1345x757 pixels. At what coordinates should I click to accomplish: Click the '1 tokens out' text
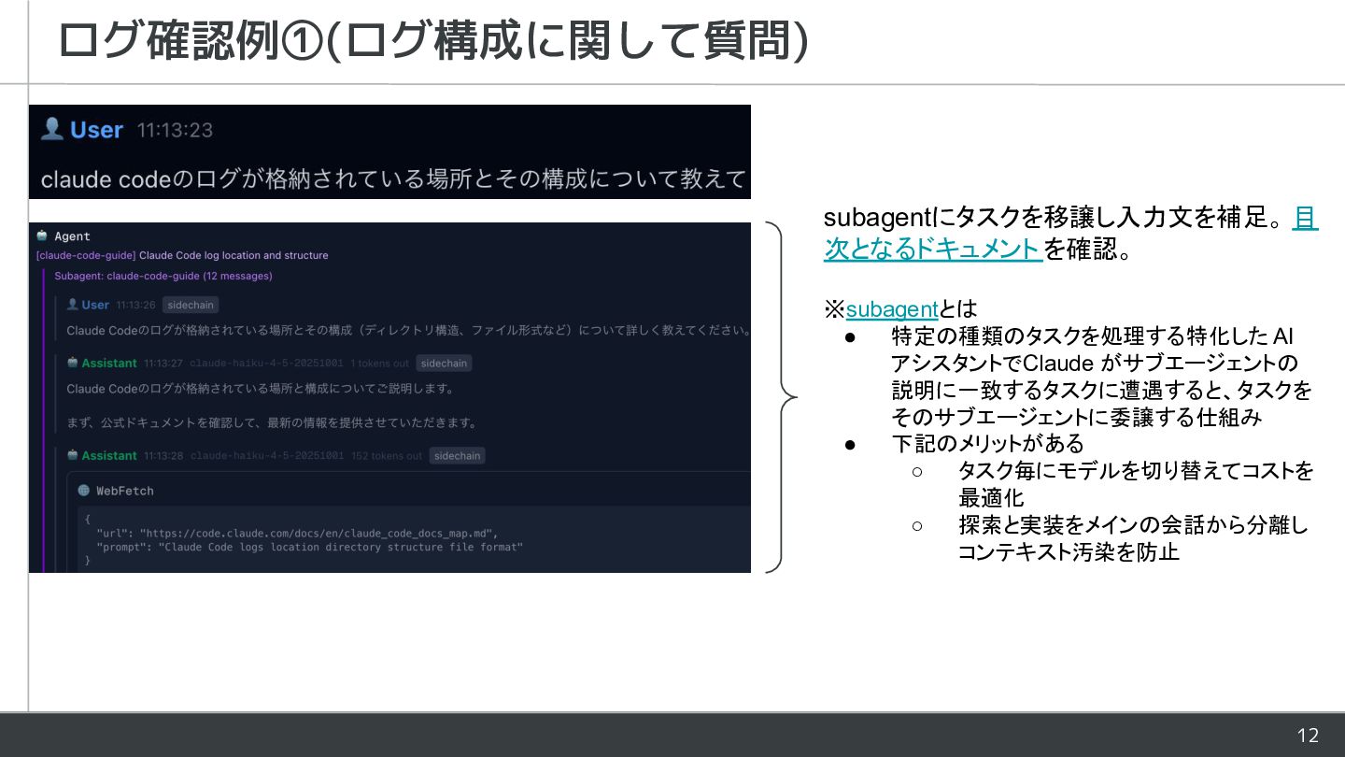(x=379, y=363)
